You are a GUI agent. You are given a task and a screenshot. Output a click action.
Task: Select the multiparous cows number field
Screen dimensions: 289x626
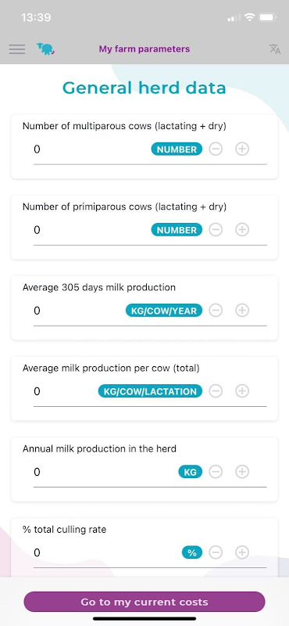click(x=91, y=149)
